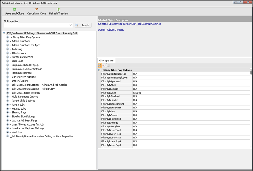Select Employee Related tree item

21,73
